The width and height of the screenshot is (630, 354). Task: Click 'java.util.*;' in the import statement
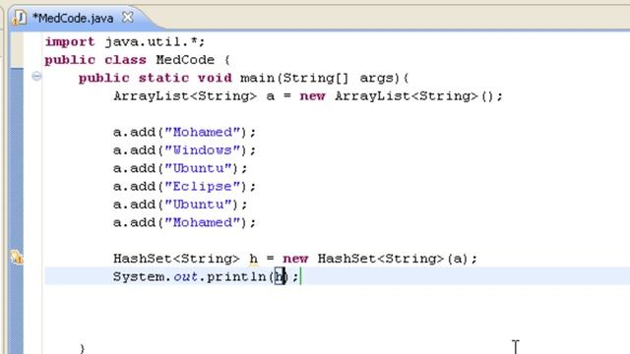[155, 41]
